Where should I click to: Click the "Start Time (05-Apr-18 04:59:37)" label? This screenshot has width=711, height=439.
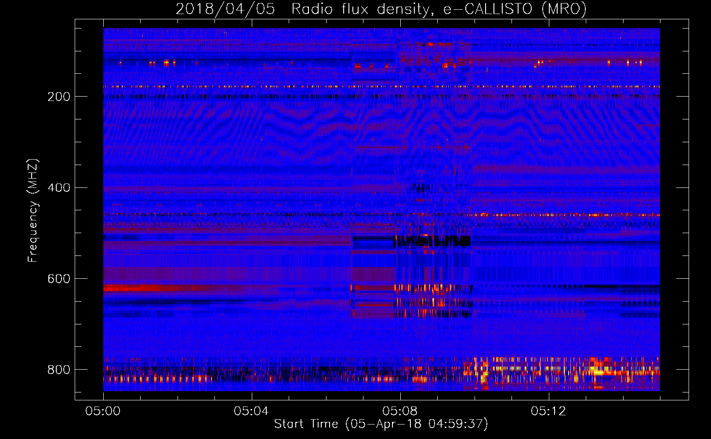coord(381,424)
